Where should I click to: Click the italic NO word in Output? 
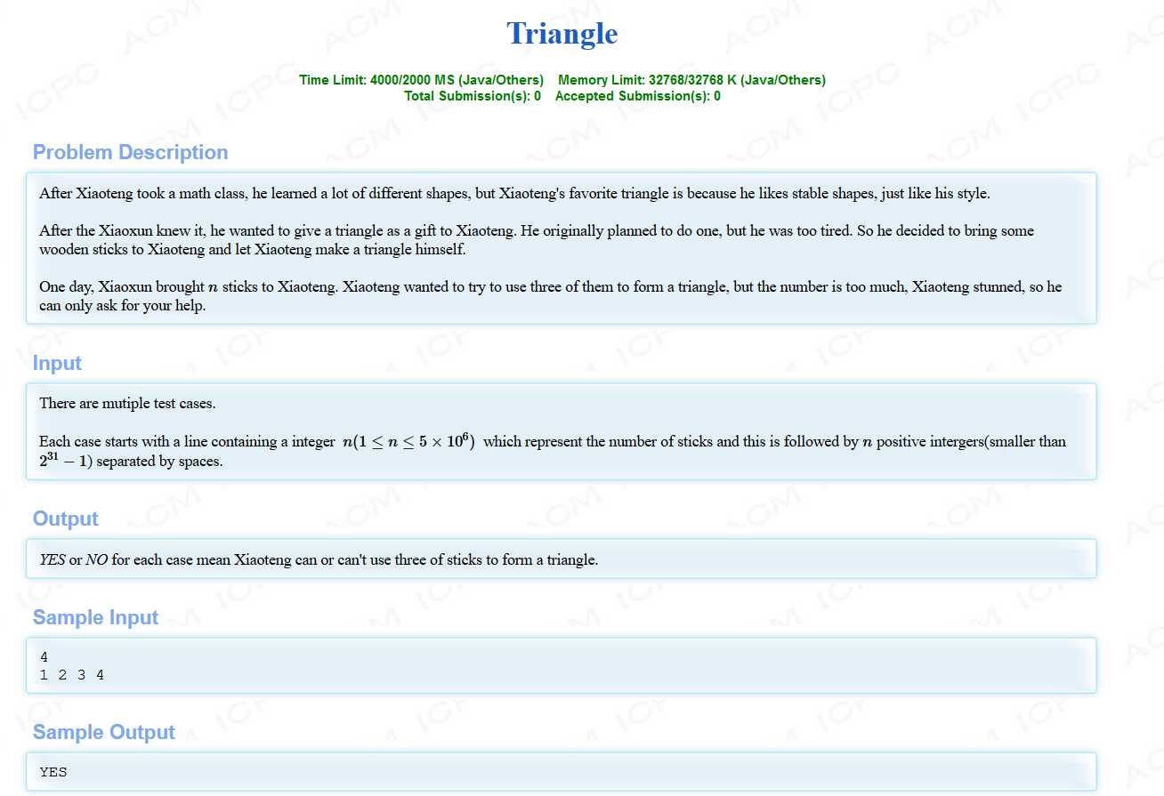(x=96, y=559)
